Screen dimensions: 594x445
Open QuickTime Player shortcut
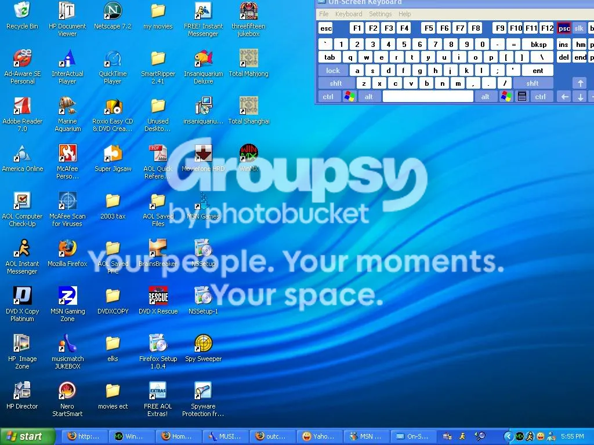[x=113, y=67]
